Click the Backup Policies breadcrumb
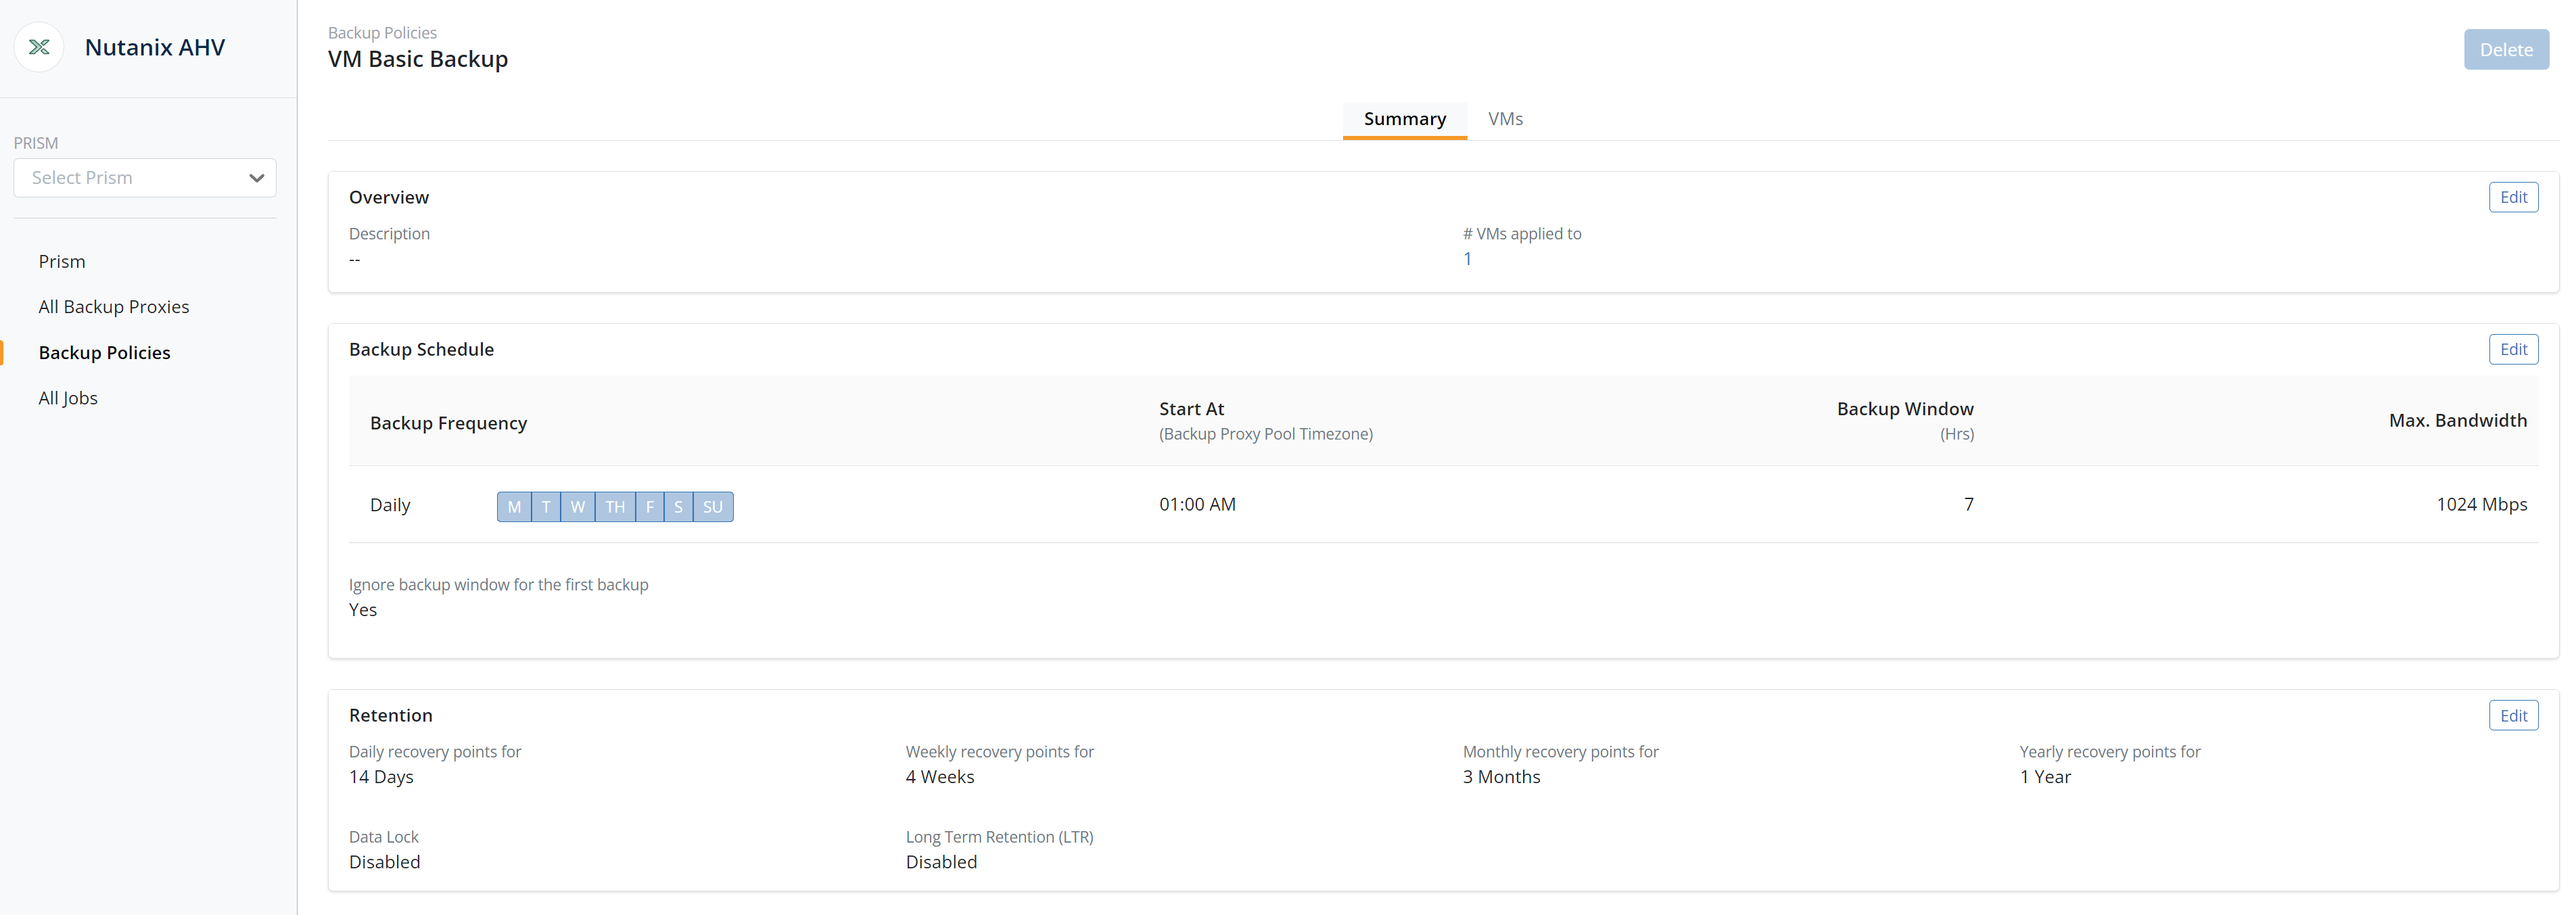This screenshot has height=915, width=2576. (x=382, y=33)
